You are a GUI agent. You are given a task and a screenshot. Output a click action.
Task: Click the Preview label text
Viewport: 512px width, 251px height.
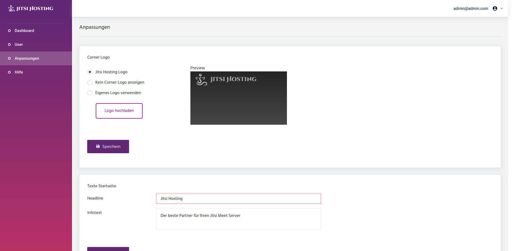[198, 68]
